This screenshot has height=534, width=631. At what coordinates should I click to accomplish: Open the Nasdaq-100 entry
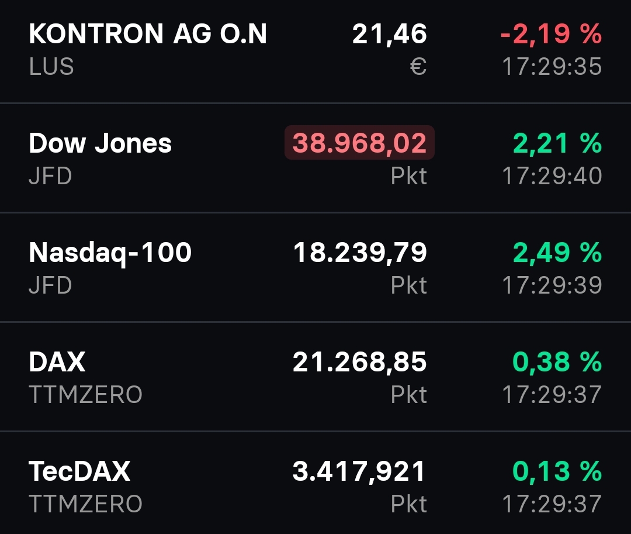(x=110, y=252)
